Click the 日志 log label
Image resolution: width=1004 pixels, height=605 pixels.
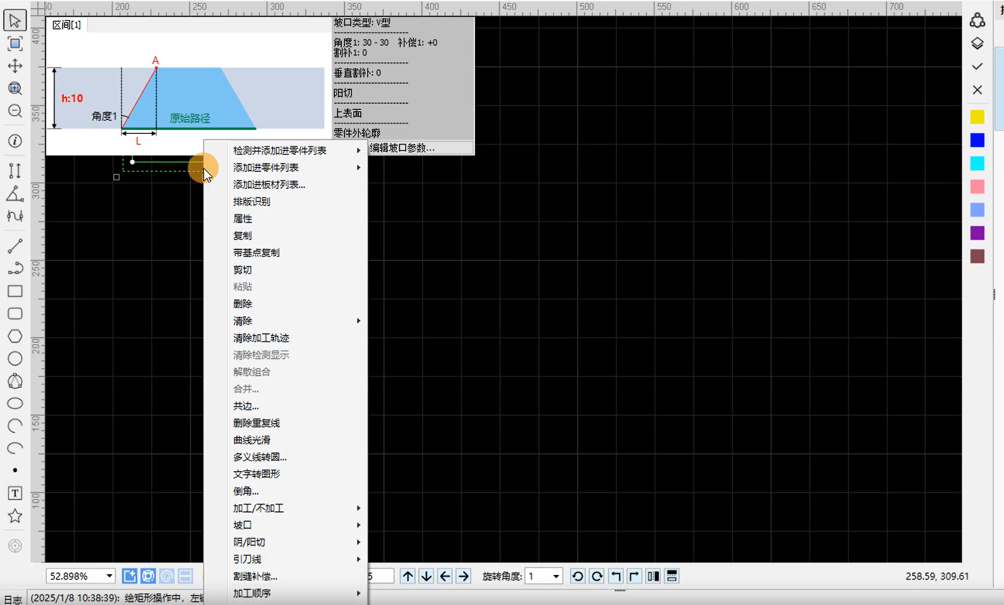pyautogui.click(x=13, y=599)
